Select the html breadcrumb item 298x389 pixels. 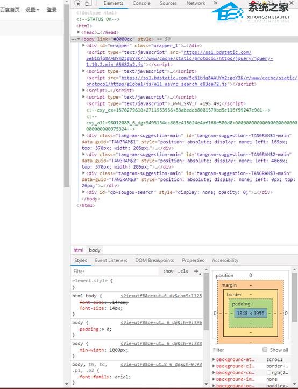[x=79, y=250]
